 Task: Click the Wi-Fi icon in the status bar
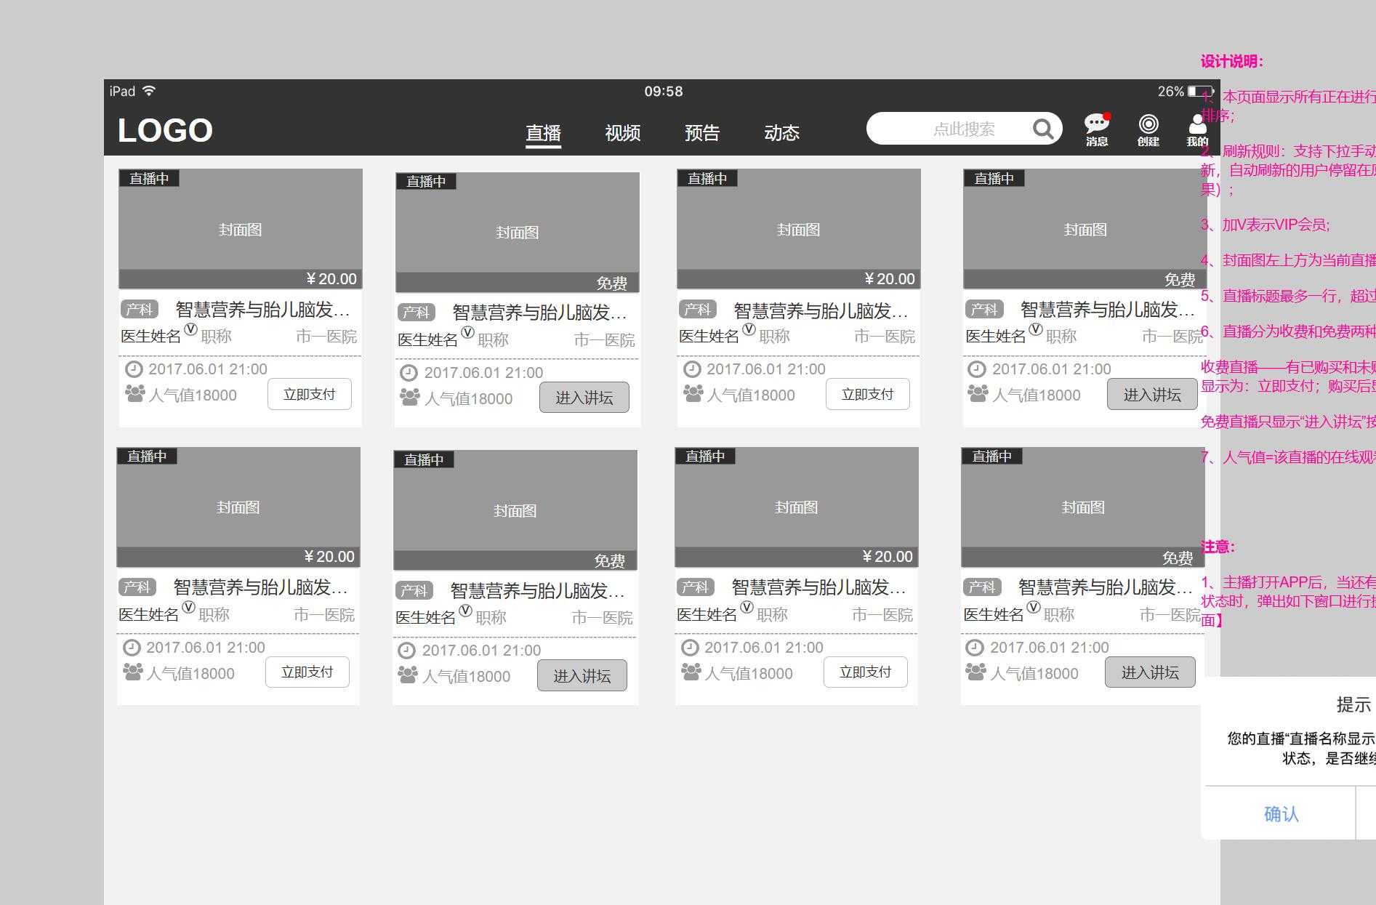[150, 91]
